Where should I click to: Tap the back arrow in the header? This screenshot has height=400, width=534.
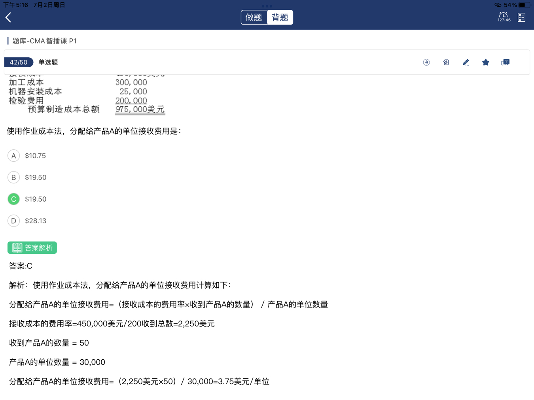pos(9,17)
